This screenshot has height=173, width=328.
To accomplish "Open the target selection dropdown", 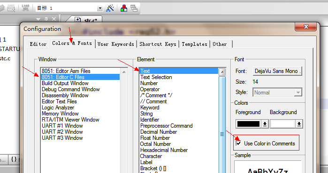I will (100, 8).
